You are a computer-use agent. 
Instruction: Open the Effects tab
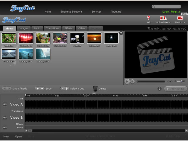pos(68,28)
